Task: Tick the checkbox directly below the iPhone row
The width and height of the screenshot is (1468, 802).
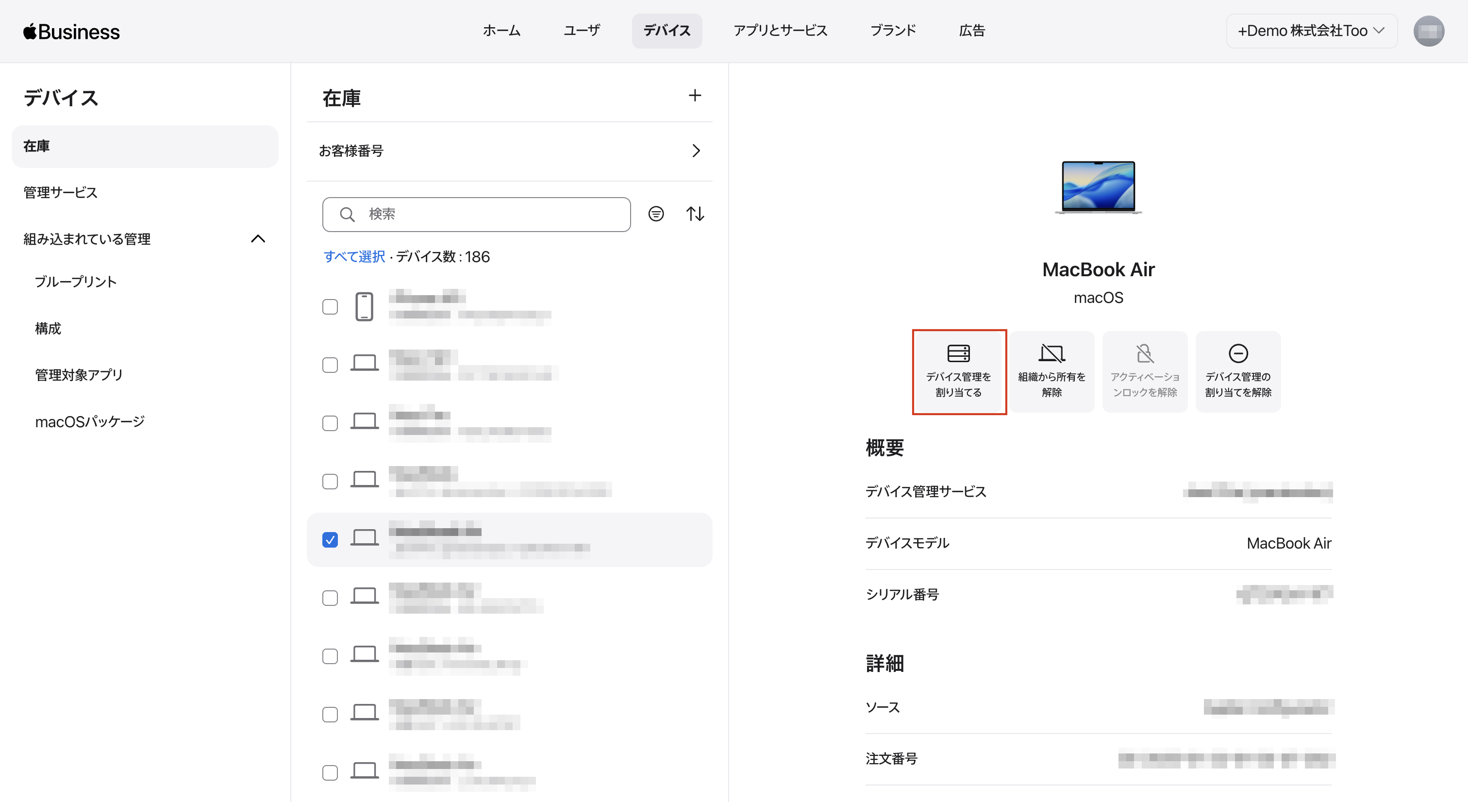Action: [330, 365]
